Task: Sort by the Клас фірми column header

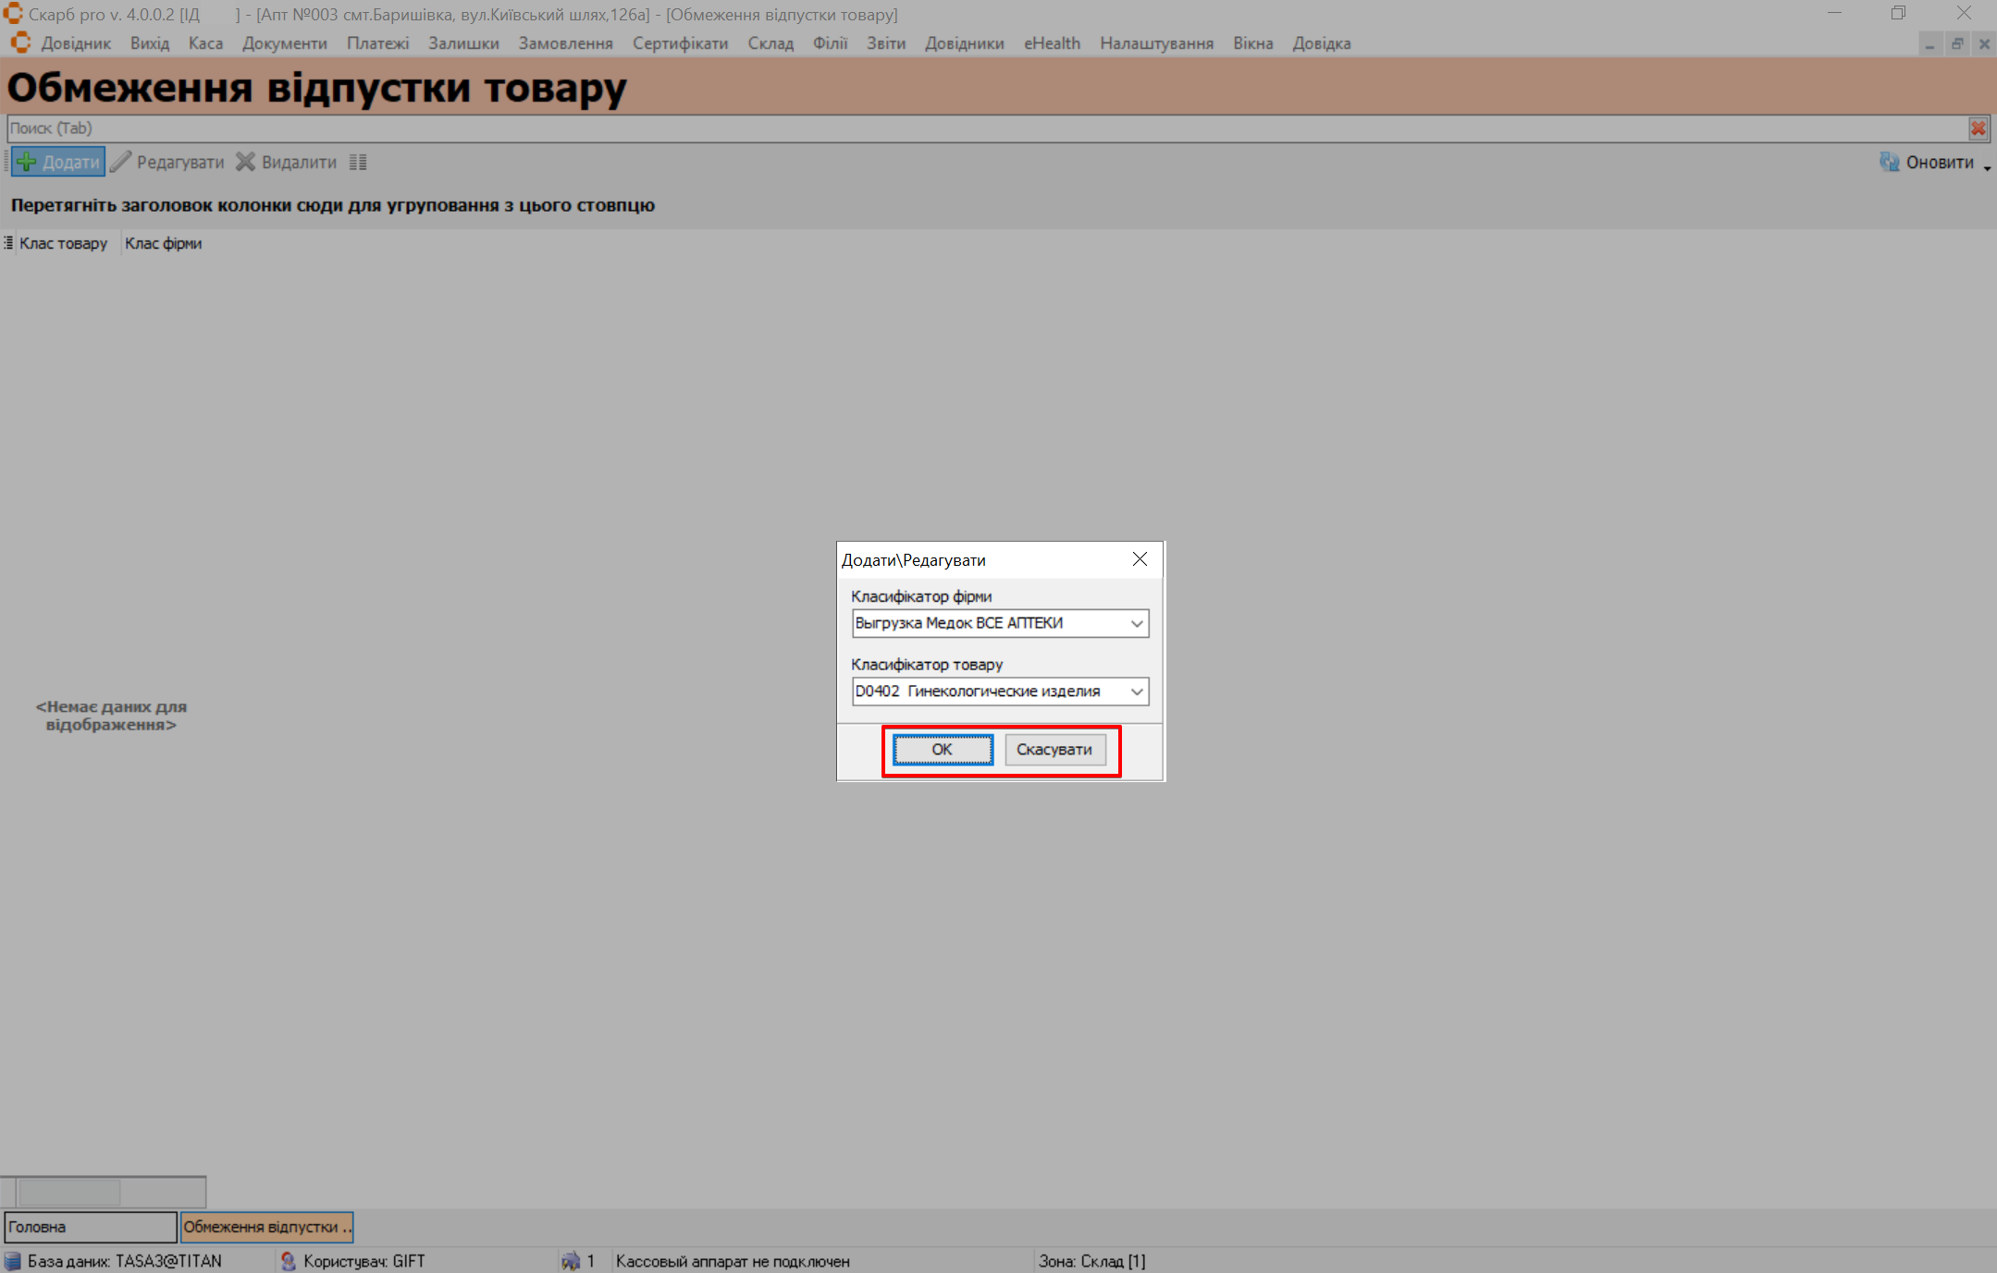Action: coord(163,243)
